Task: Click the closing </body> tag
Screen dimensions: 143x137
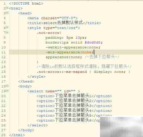Action: [26, 130]
